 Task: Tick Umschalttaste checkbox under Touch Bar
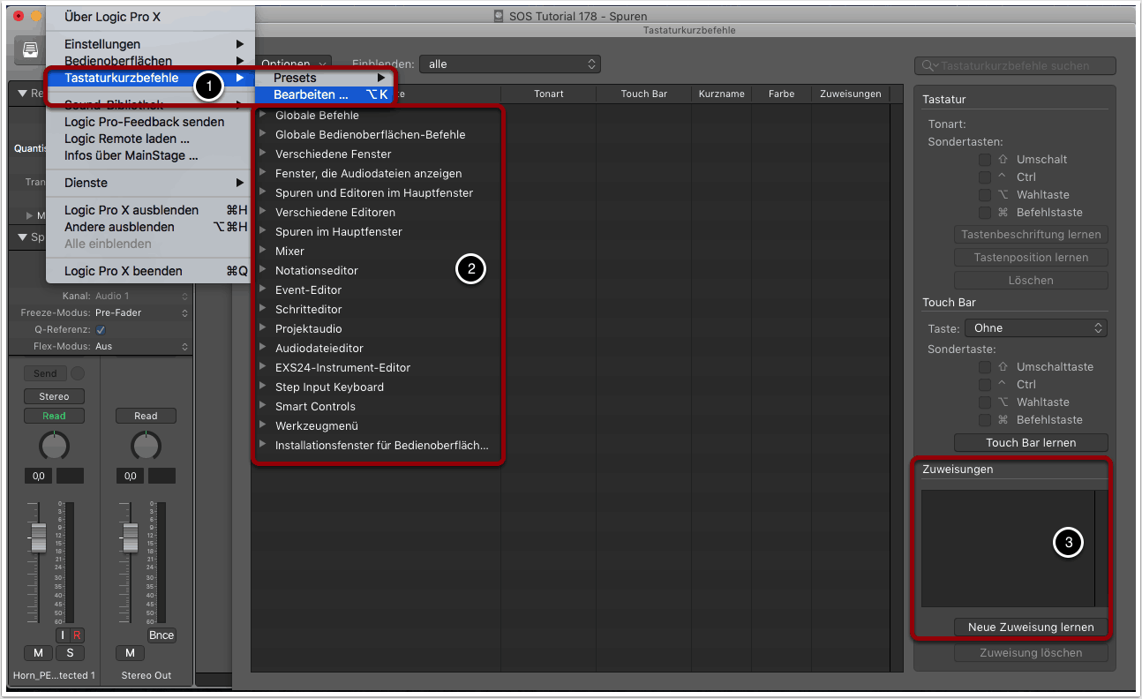tap(985, 367)
